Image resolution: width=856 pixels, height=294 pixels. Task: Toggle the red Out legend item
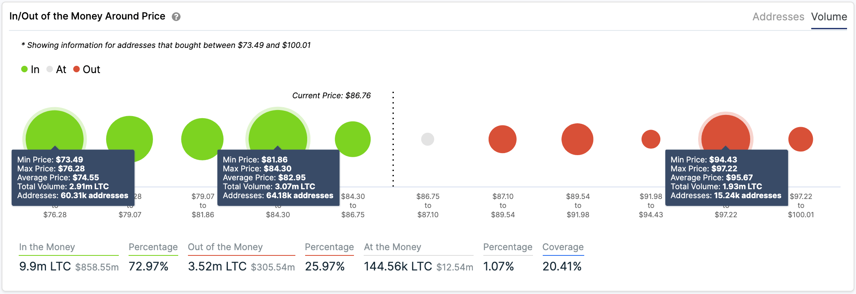coord(87,69)
